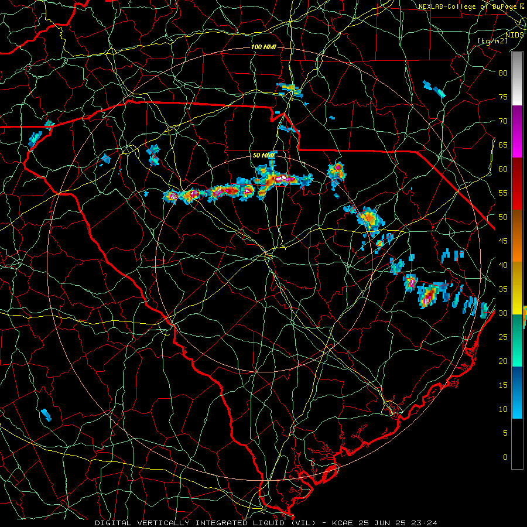This screenshot has width=527, height=527.
Task: Select the 30 value on the color scale
Action: [x=503, y=313]
